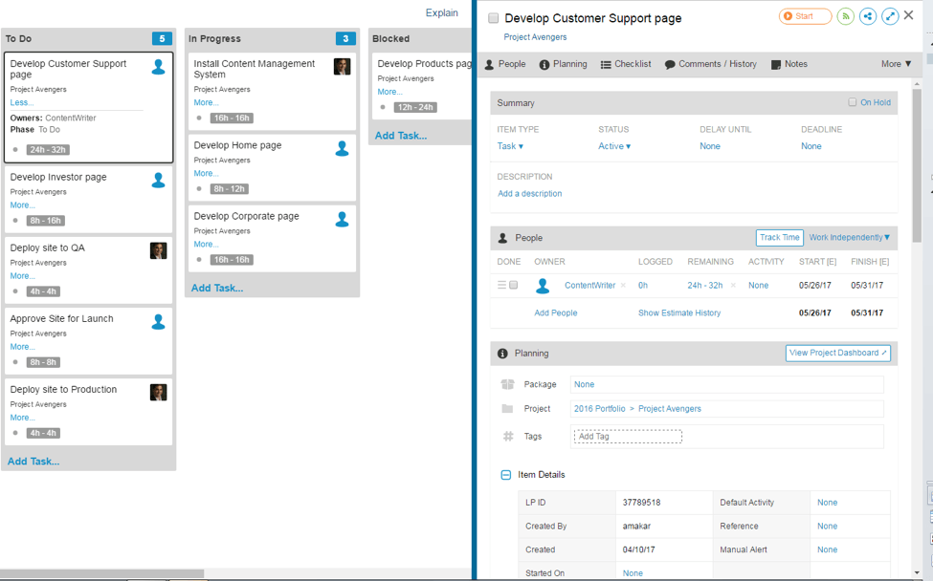Click the Add Tag input field
933x581 pixels.
628,436
